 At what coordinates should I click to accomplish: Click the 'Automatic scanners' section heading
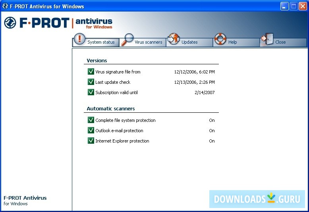(111, 108)
